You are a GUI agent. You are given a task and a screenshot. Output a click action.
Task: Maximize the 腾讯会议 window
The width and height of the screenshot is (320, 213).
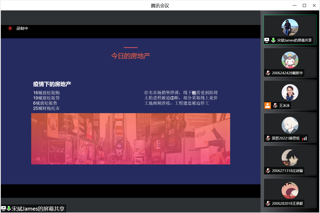pyautogui.click(x=304, y=5)
